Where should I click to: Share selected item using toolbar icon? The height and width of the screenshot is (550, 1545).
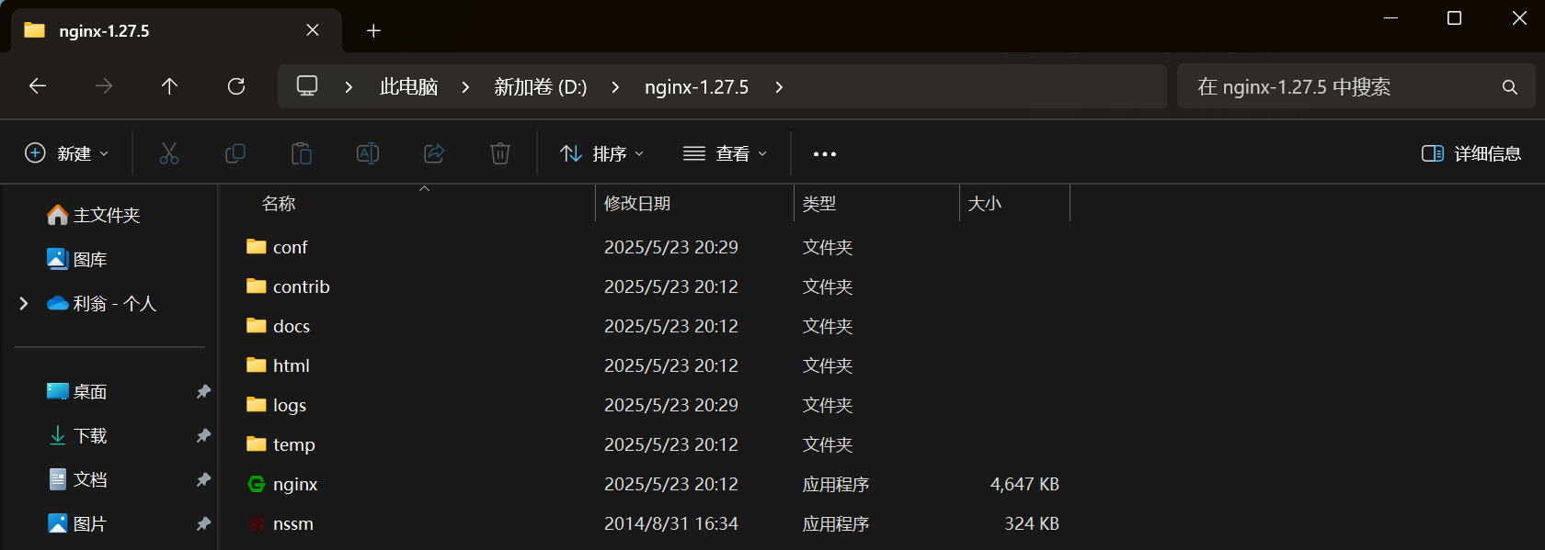434,153
